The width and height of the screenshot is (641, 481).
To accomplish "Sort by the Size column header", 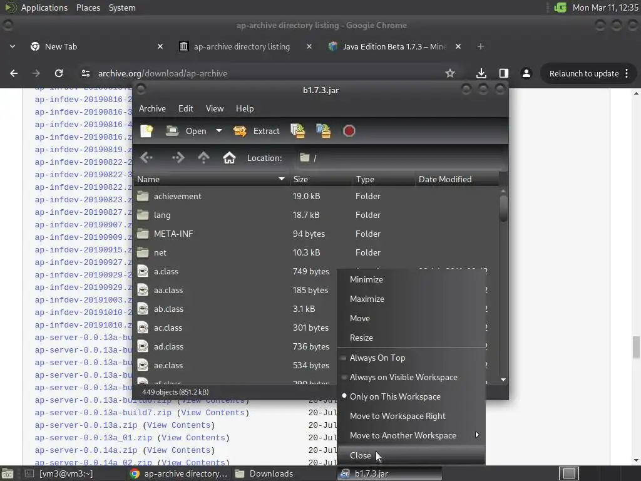I will click(x=321, y=179).
